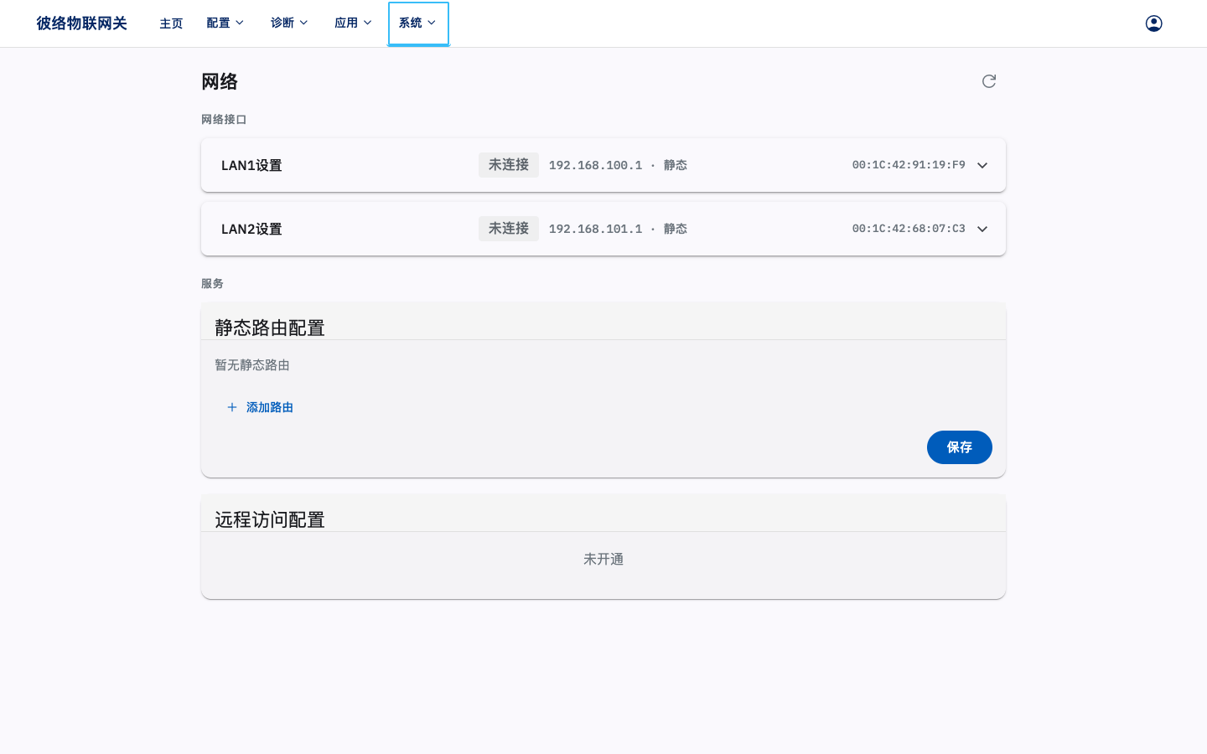Click the 未开通 status text
This screenshot has height=754, width=1207.
click(603, 559)
